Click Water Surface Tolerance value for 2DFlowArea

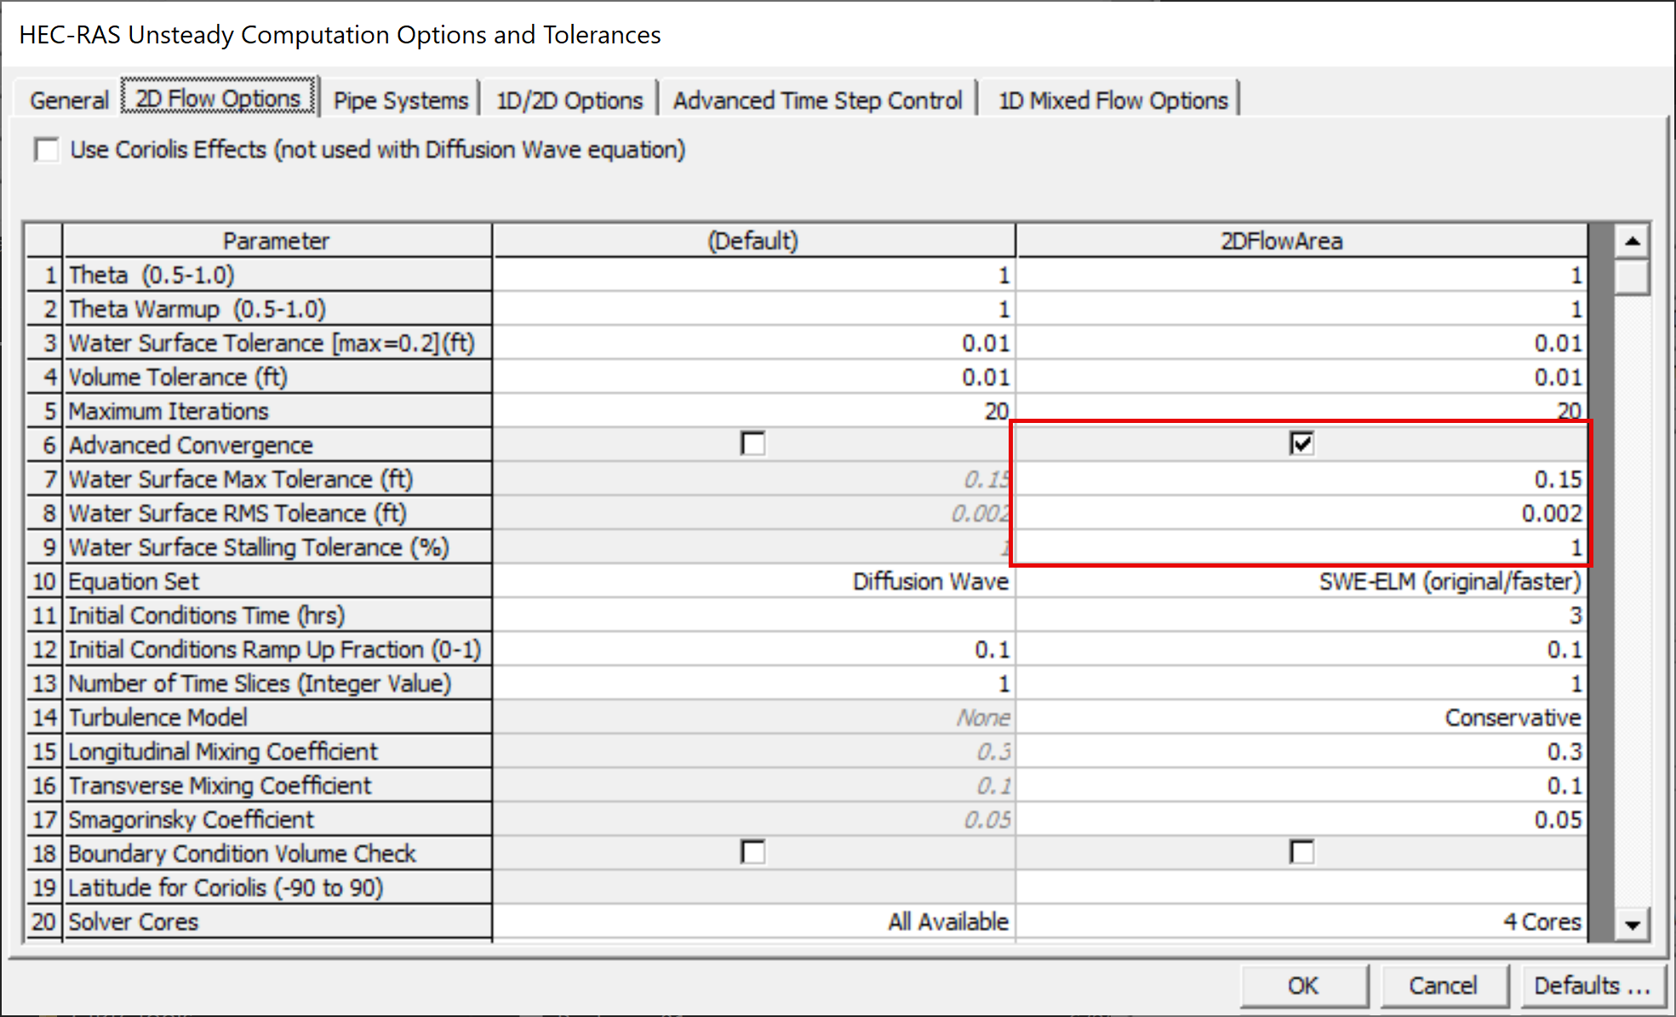pyautogui.click(x=1301, y=343)
